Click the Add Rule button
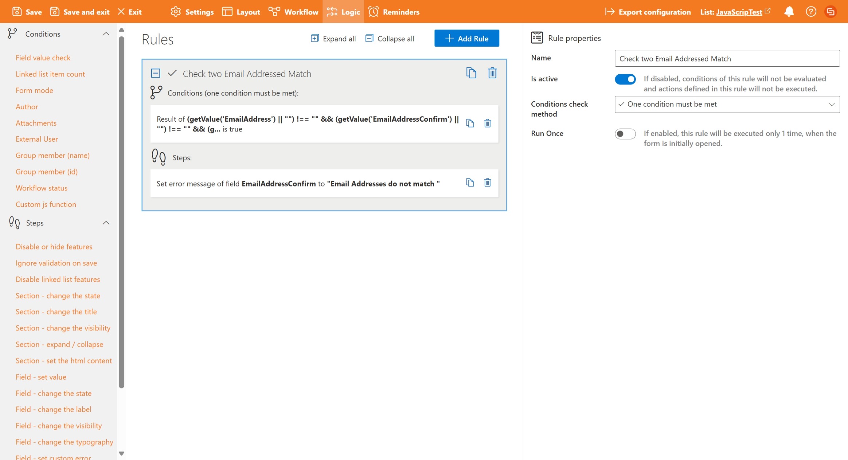The image size is (848, 460). pos(466,39)
